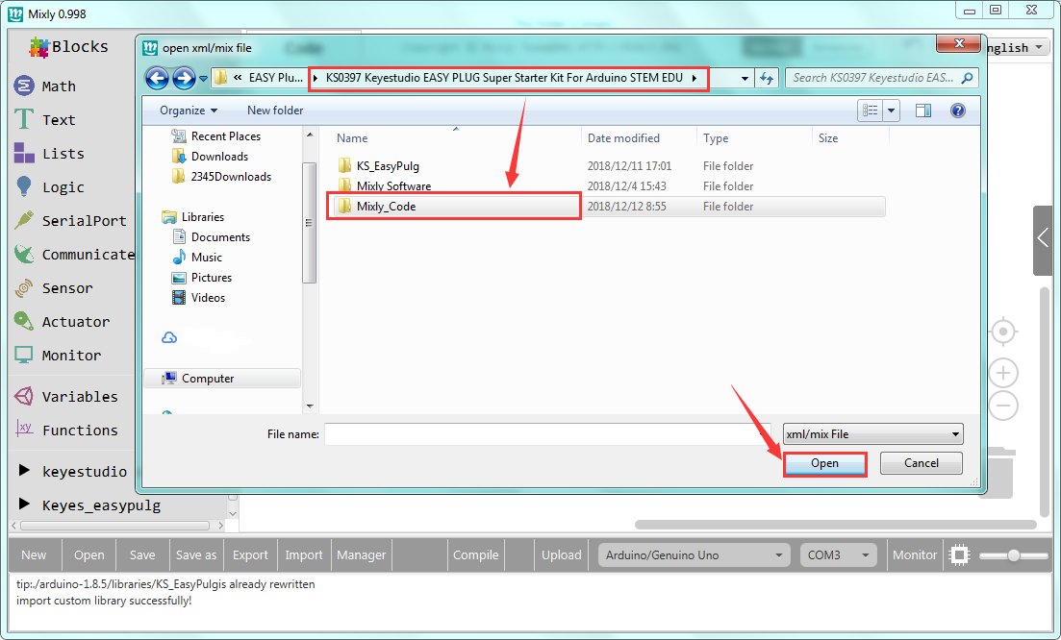Open the Arduino/Genuino Uno board dropdown
1061x640 pixels.
695,555
